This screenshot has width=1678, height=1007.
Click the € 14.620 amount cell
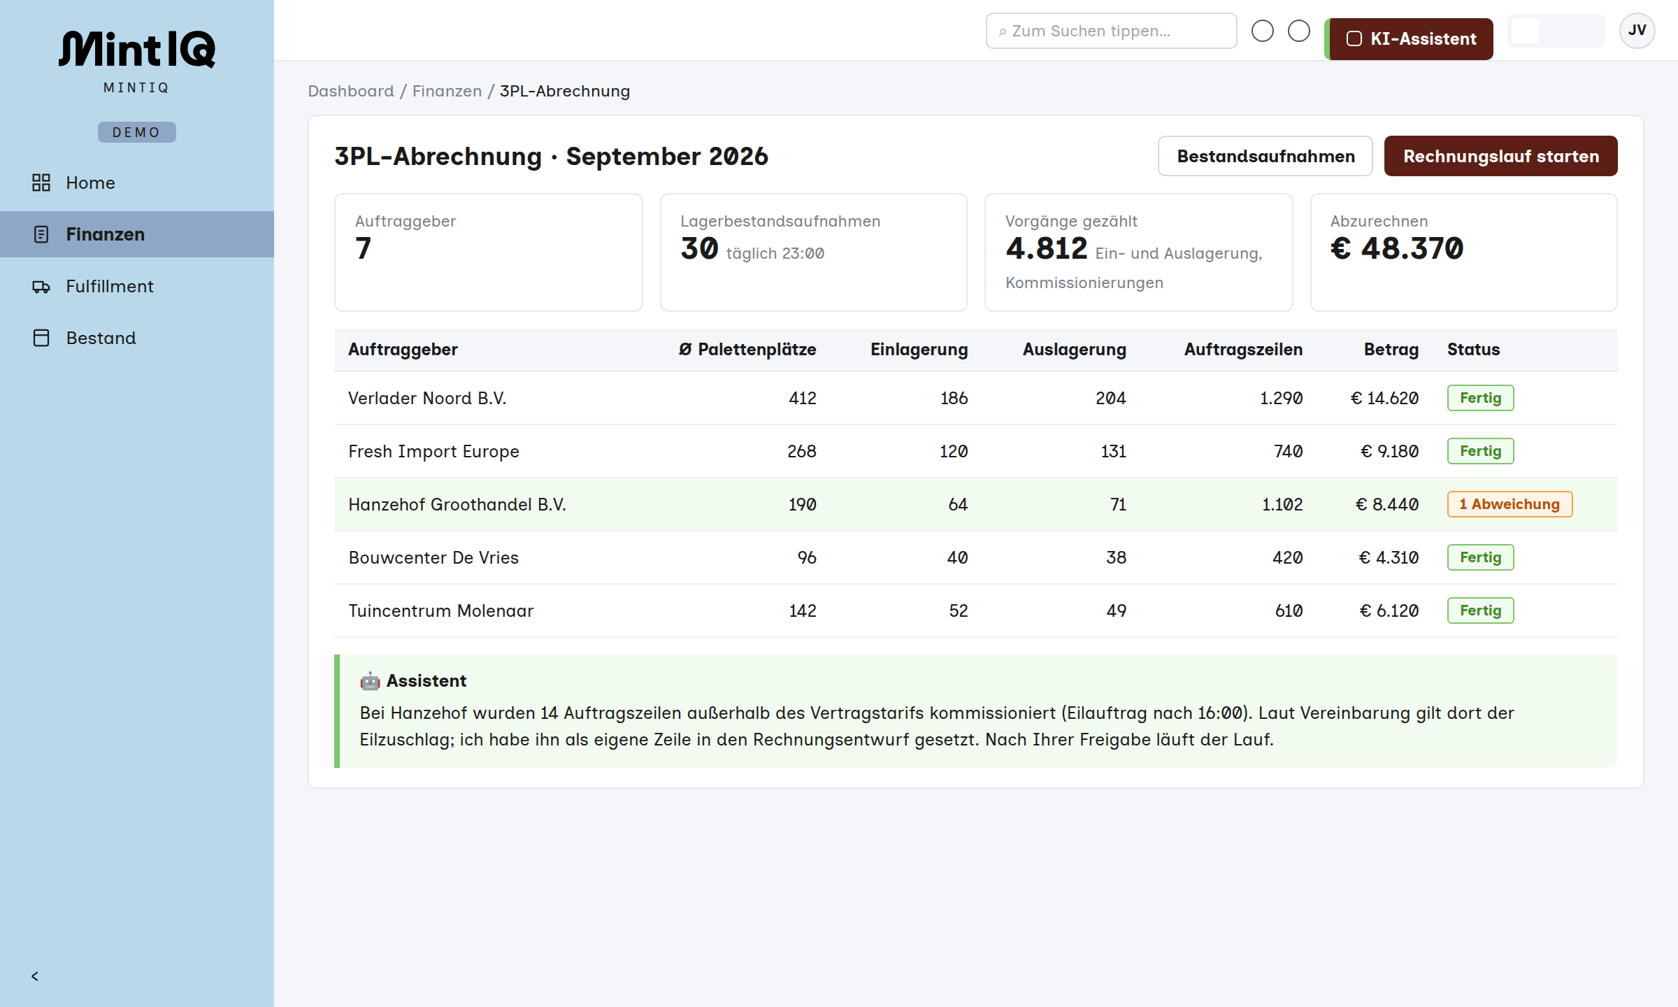tap(1384, 398)
